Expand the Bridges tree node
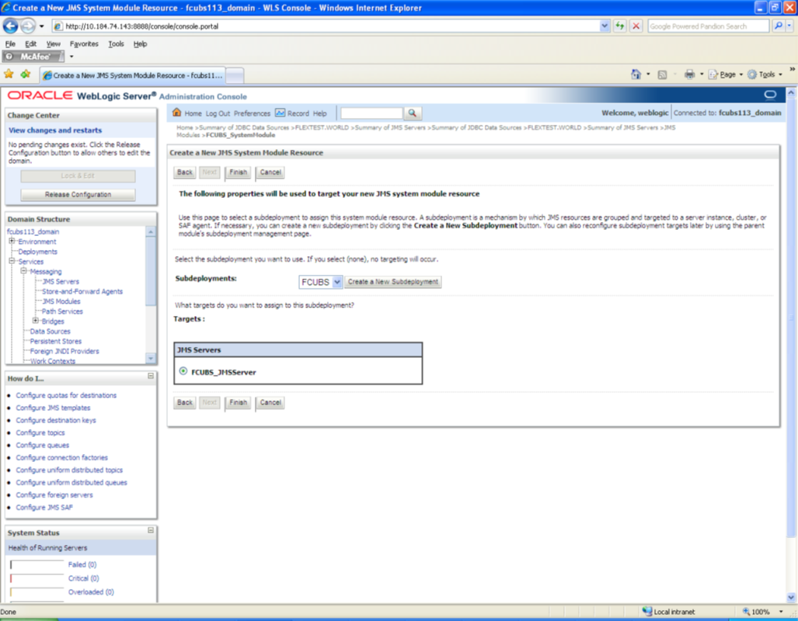 point(35,321)
